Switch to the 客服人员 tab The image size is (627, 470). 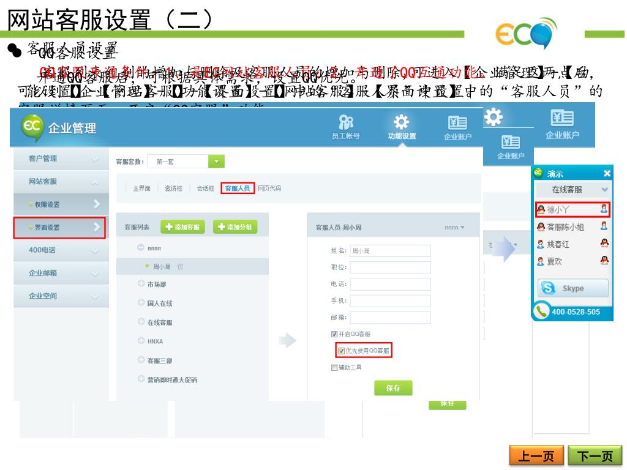pyautogui.click(x=238, y=188)
